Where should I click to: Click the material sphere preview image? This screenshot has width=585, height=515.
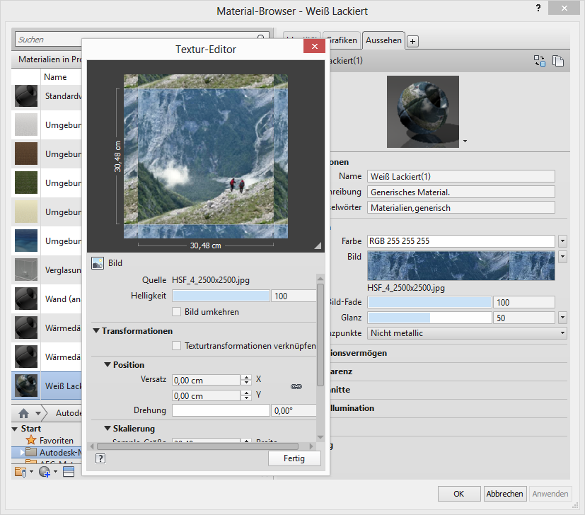pyautogui.click(x=423, y=112)
